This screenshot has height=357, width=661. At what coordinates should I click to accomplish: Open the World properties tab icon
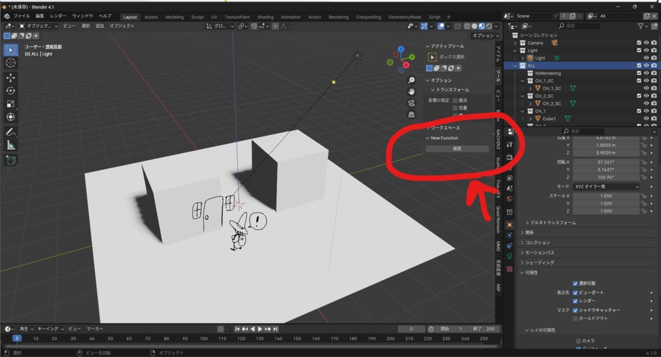point(510,199)
